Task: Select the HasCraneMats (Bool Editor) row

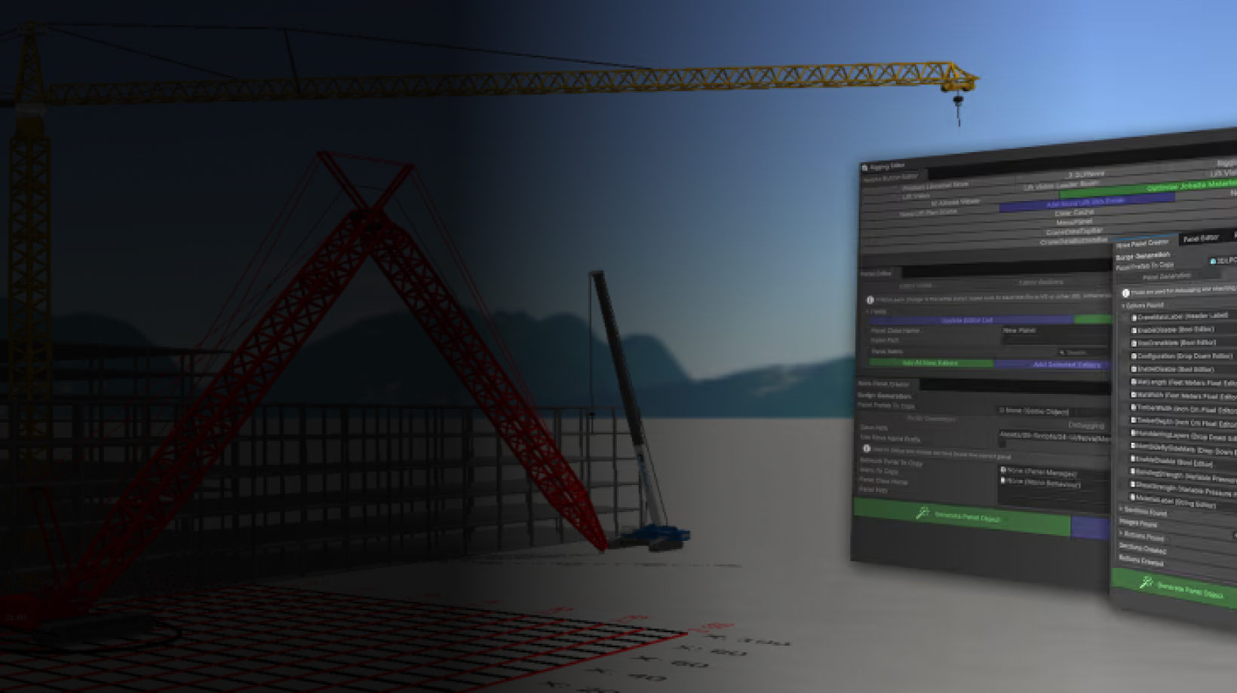Action: click(x=1183, y=343)
